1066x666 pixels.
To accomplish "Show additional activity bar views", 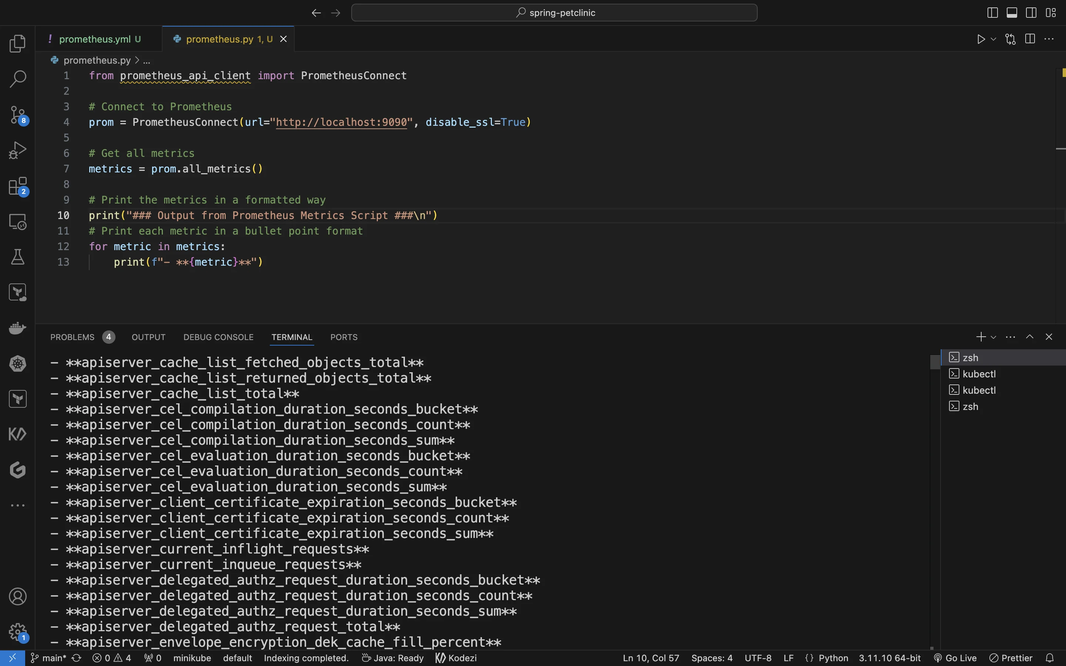I will click(18, 505).
